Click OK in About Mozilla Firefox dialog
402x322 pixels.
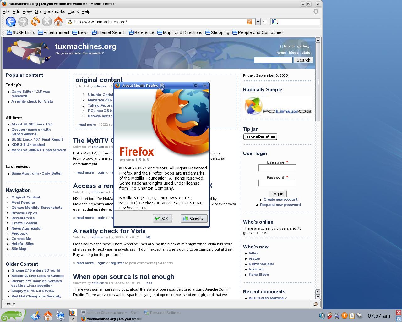[162, 218]
